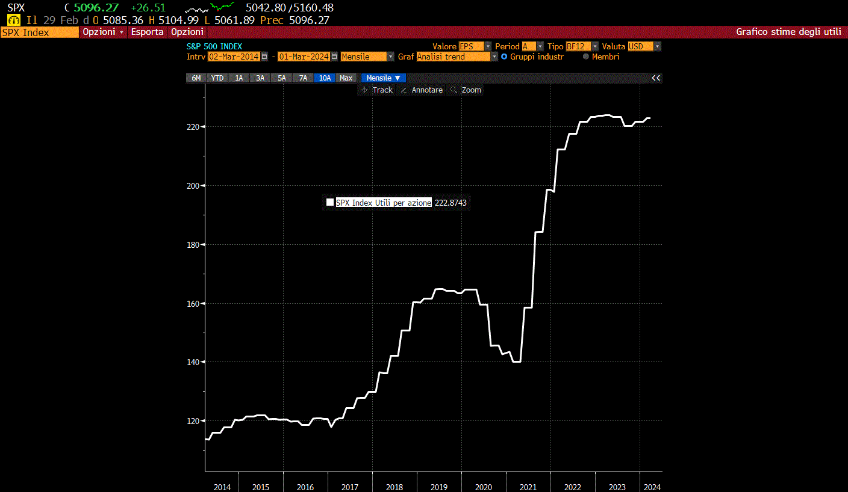
Task: Click the 2020 x-axis label
Action: coord(484,487)
